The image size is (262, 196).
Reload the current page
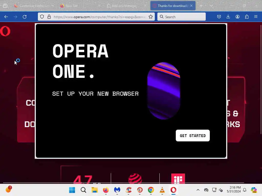coord(25,17)
